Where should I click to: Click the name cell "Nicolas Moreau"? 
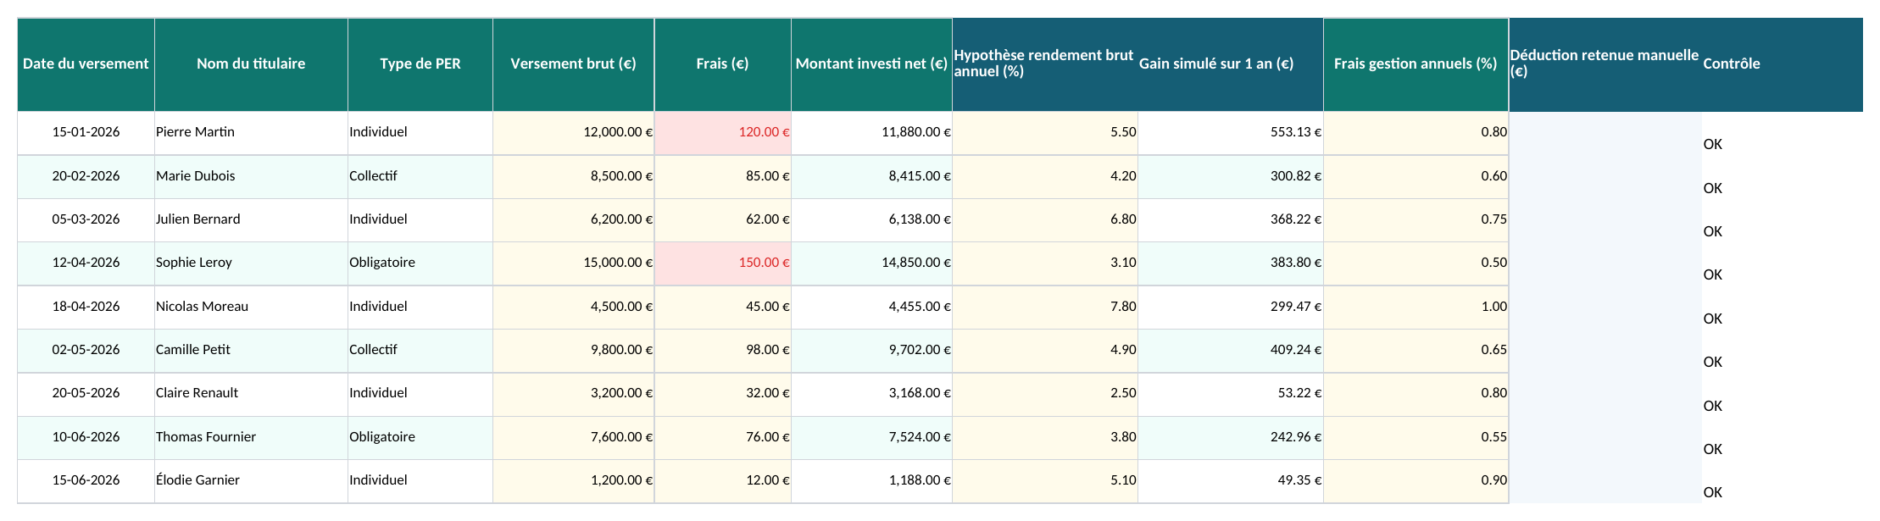coord(251,308)
